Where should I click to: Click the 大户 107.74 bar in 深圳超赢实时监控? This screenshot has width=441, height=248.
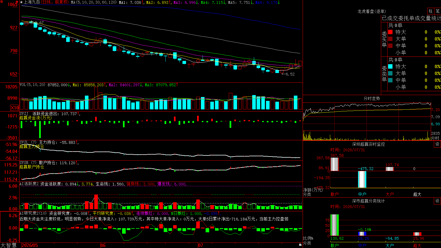click(389, 169)
